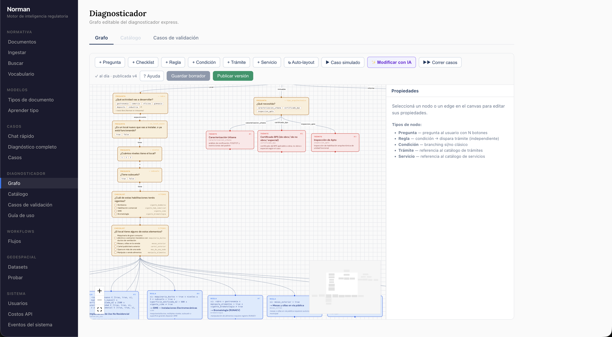Tick the Cartel publicitario exterior checkbox
Image resolution: width=612 pixels, height=337 pixels.
pyautogui.click(x=115, y=246)
